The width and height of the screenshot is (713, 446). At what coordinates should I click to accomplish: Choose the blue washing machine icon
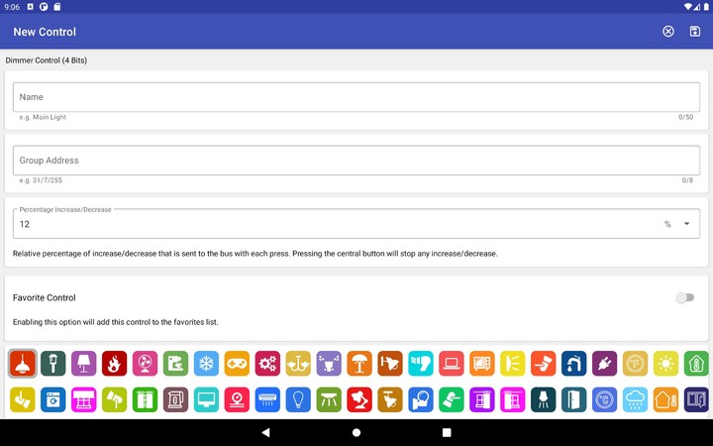tap(53, 399)
